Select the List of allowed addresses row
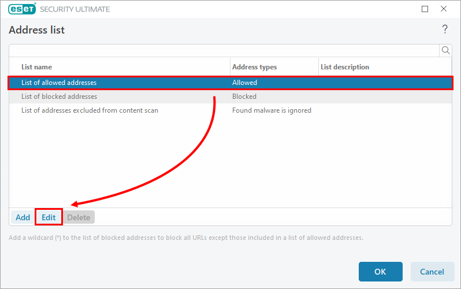Viewport: 461px width, 289px height. coord(59,83)
